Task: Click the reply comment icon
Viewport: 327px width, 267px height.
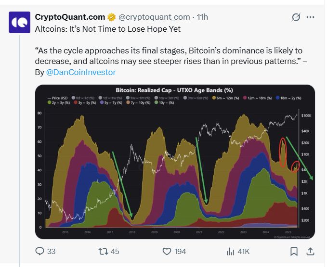Action: click(40, 251)
